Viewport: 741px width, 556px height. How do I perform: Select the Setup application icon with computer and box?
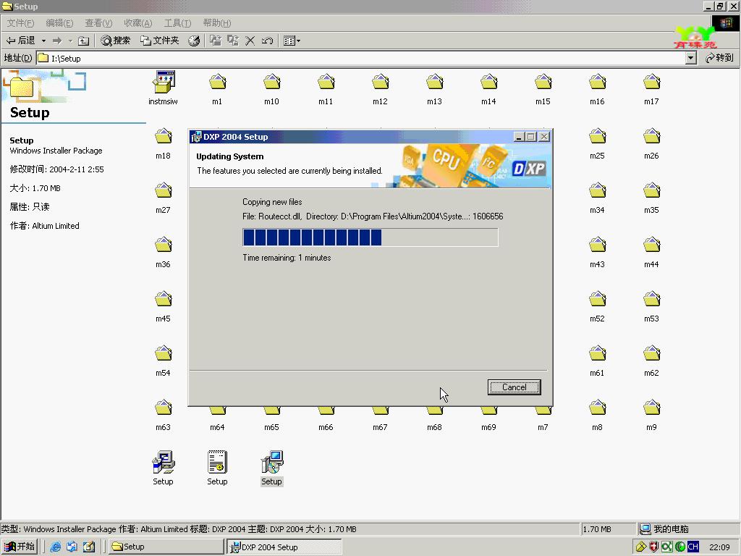click(163, 468)
